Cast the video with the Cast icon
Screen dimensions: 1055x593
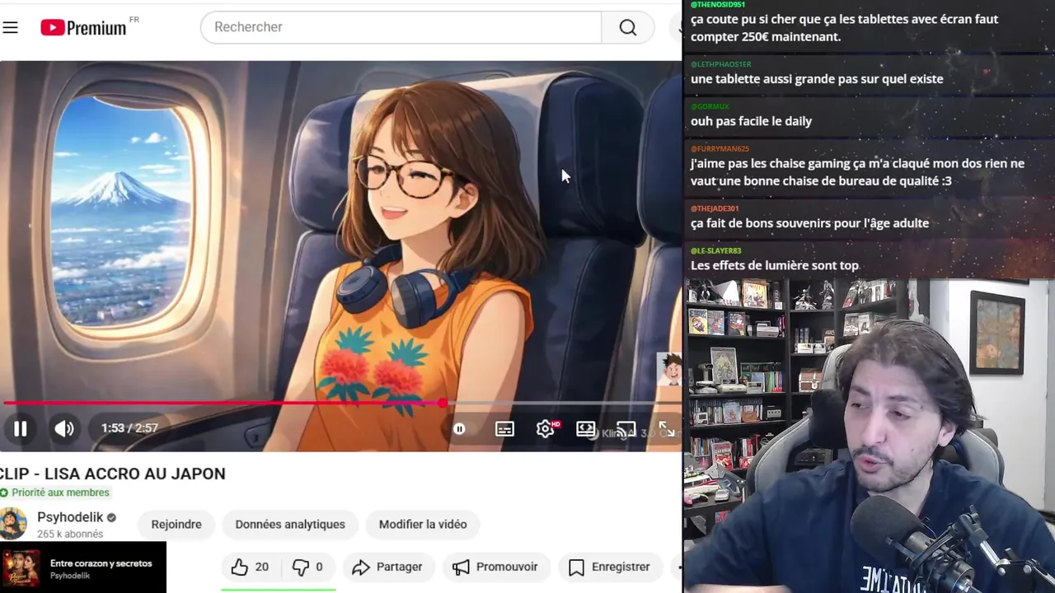click(x=626, y=430)
